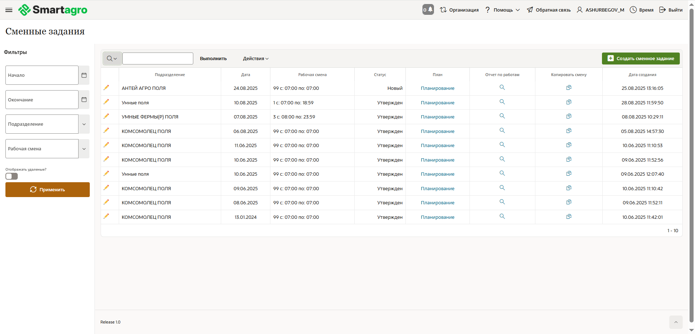Open the Помощь menu in header
This screenshot has height=334, width=695.
coord(503,10)
